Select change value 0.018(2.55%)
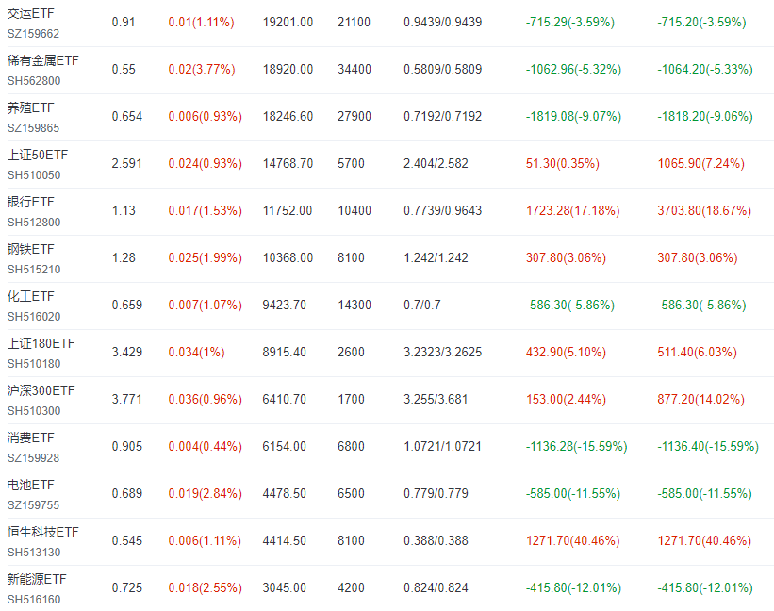This screenshot has height=611, width=774. pos(205,587)
